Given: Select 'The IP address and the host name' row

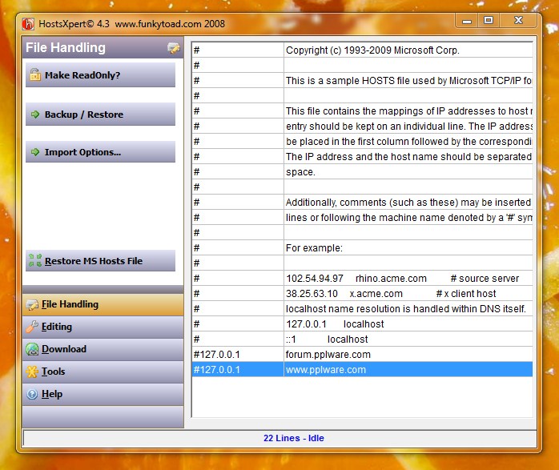Looking at the screenshot, I should (x=362, y=156).
